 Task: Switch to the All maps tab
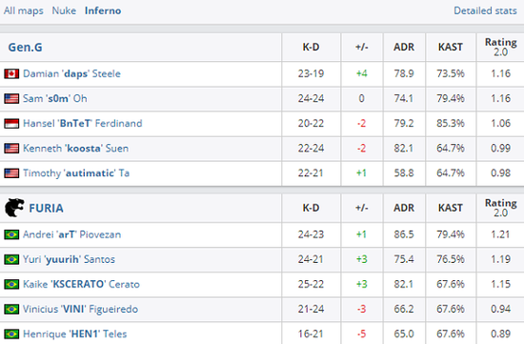[24, 10]
